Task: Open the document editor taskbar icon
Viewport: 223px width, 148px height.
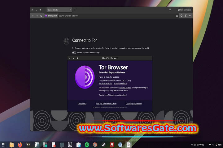Action: tap(54, 145)
